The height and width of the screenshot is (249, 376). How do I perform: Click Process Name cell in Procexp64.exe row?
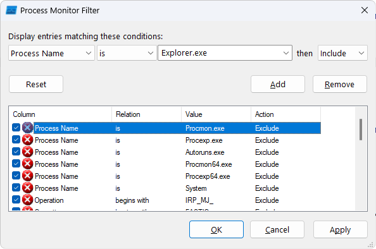pos(56,176)
